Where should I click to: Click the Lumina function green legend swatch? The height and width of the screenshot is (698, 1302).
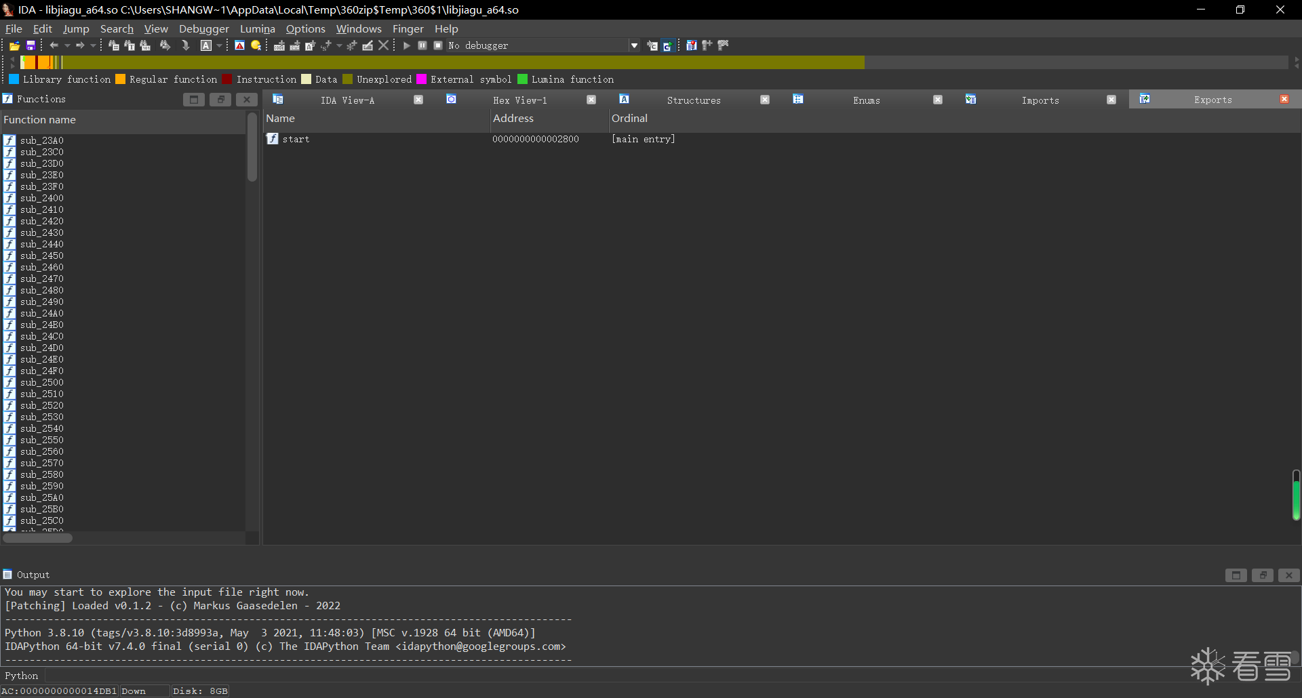(x=523, y=79)
